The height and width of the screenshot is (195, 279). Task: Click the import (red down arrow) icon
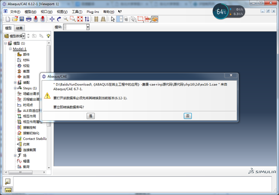tap(36, 19)
